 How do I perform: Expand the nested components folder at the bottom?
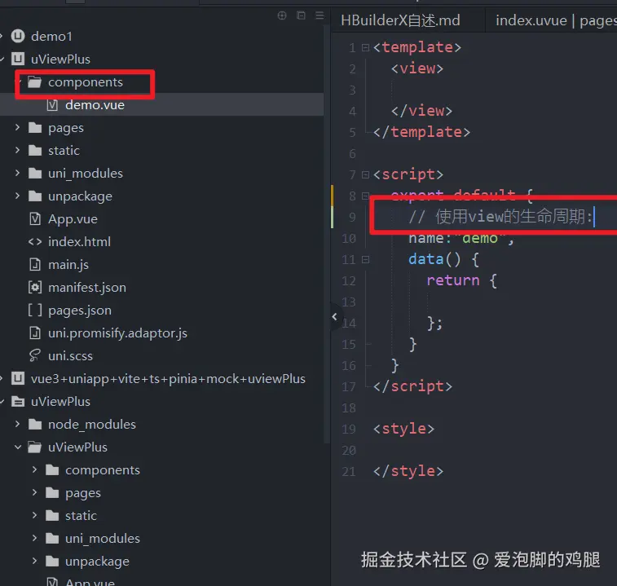click(34, 469)
